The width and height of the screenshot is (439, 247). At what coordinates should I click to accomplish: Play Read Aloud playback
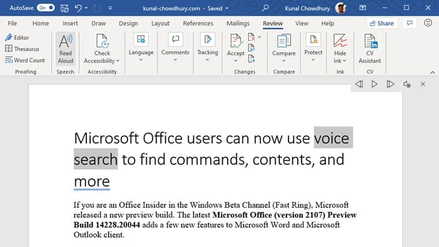374,84
